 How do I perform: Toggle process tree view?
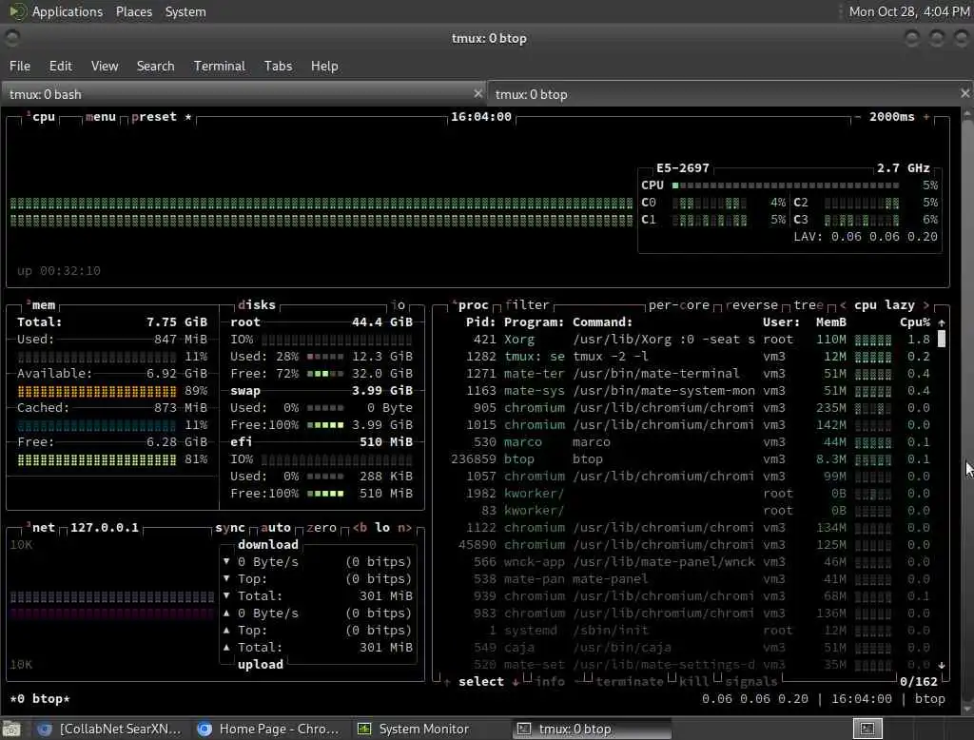coord(808,305)
